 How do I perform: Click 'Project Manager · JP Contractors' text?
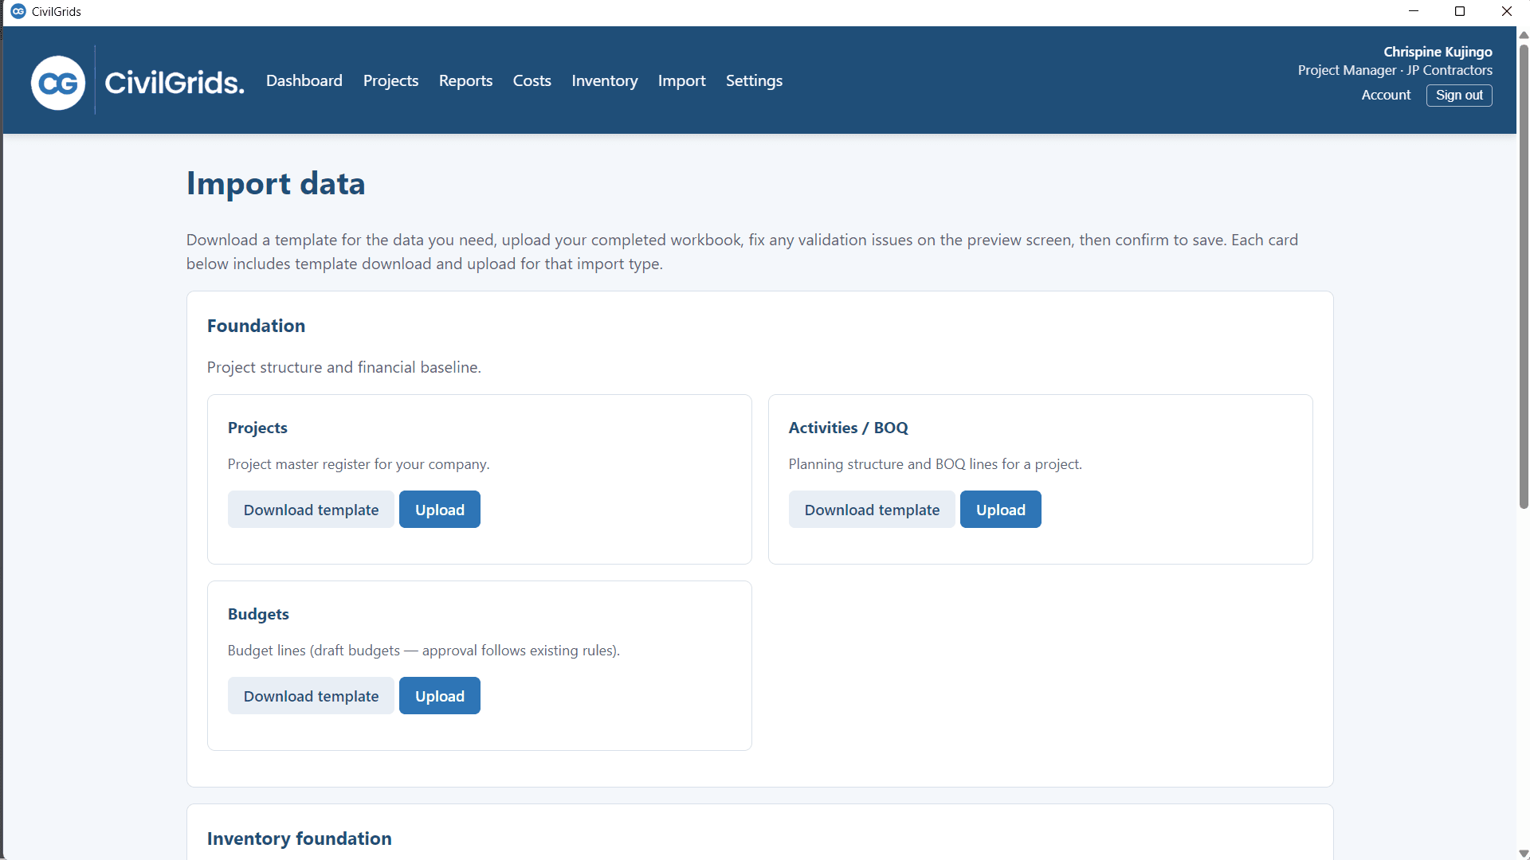click(1395, 70)
